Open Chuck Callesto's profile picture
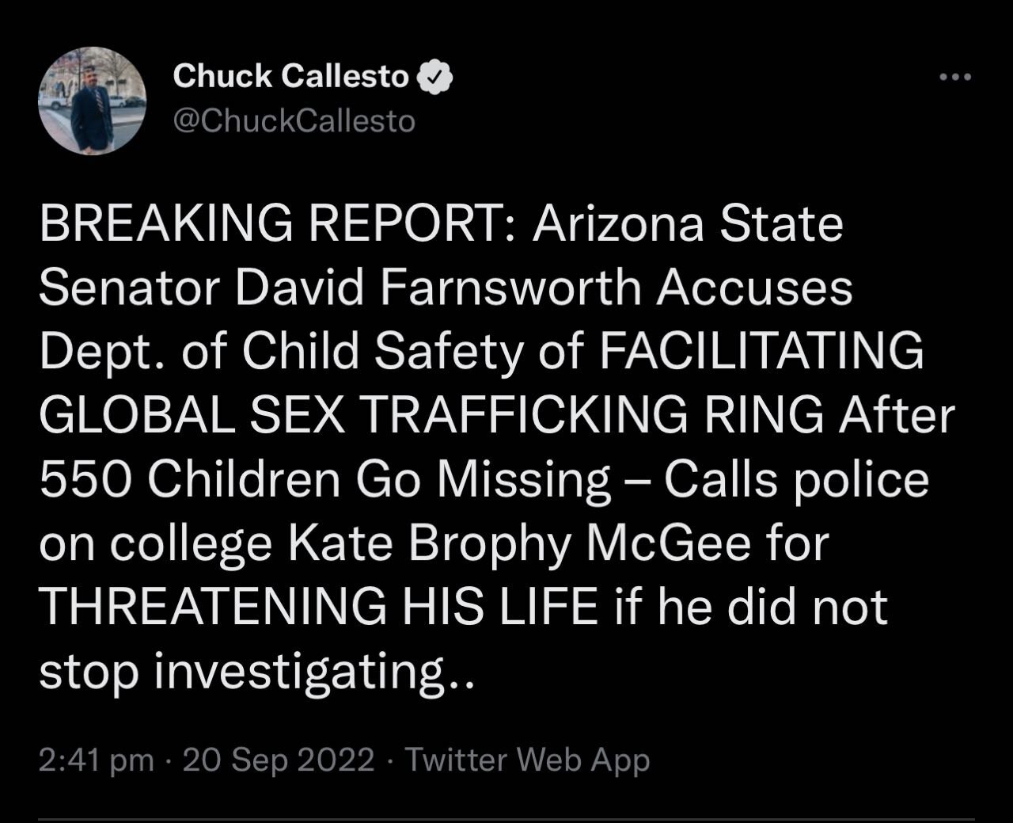This screenshot has width=1013, height=823. tap(93, 100)
